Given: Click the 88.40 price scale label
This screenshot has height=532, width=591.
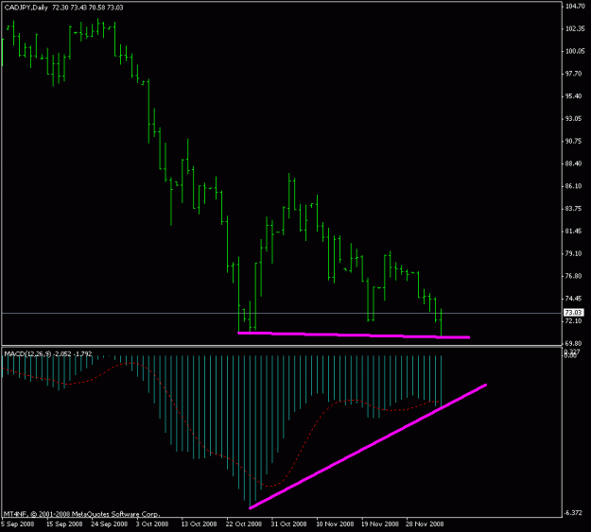Looking at the screenshot, I should (x=573, y=163).
